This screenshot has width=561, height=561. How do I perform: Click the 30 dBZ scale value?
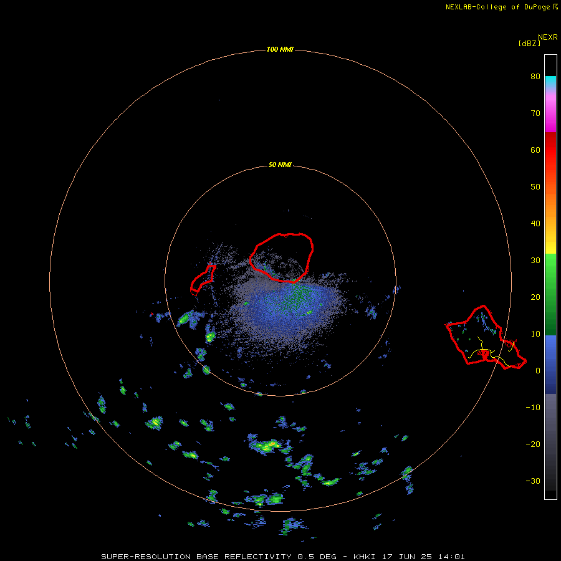pos(535,261)
